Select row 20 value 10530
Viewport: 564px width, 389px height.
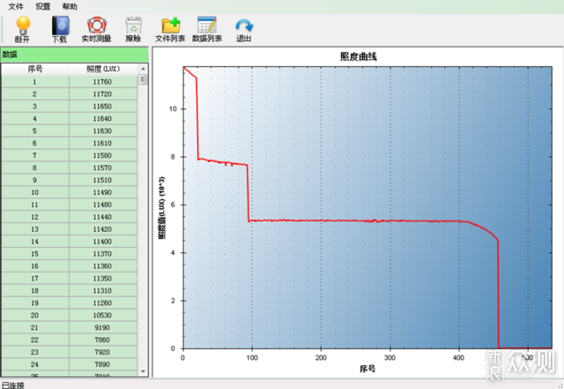click(102, 315)
